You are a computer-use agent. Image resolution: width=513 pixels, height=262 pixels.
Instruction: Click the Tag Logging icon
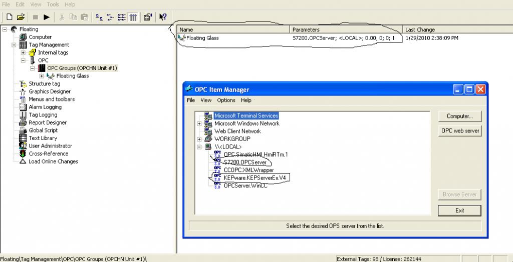coord(23,114)
